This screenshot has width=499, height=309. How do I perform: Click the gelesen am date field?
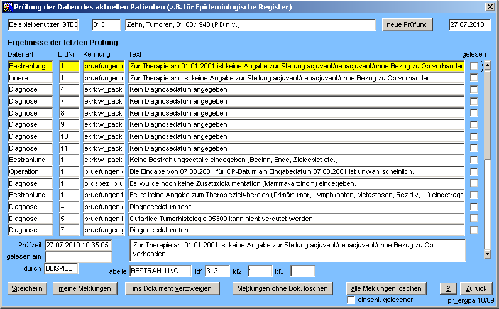[x=78, y=257]
